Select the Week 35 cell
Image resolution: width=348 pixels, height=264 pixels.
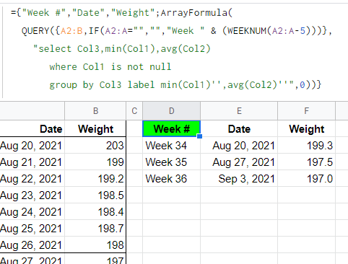click(171, 162)
